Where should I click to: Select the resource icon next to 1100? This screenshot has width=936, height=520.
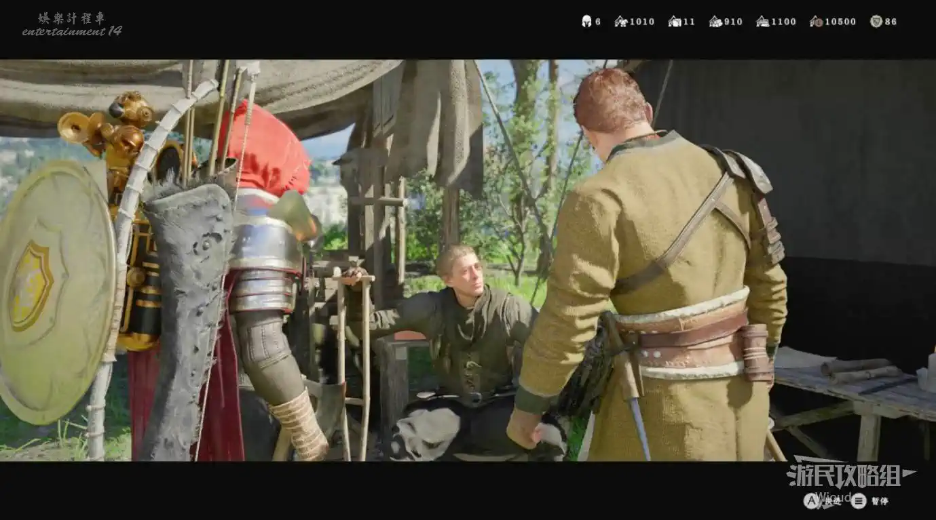coord(762,21)
